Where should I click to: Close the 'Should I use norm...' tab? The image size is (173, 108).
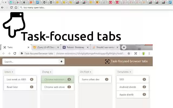117,47
